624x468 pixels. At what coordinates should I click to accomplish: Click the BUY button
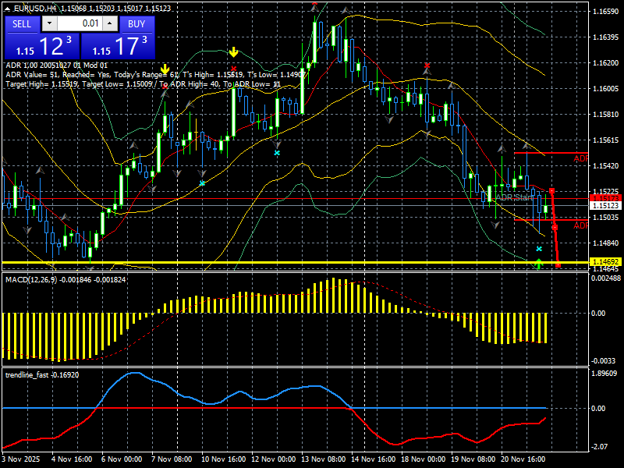pos(136,24)
